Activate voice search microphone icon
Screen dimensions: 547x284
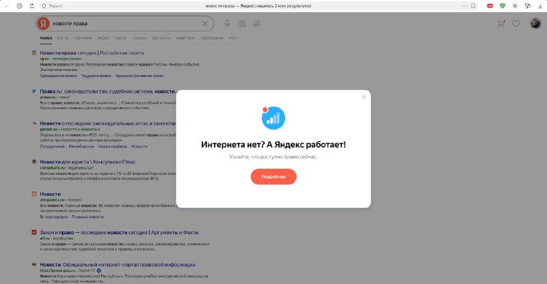(x=226, y=24)
